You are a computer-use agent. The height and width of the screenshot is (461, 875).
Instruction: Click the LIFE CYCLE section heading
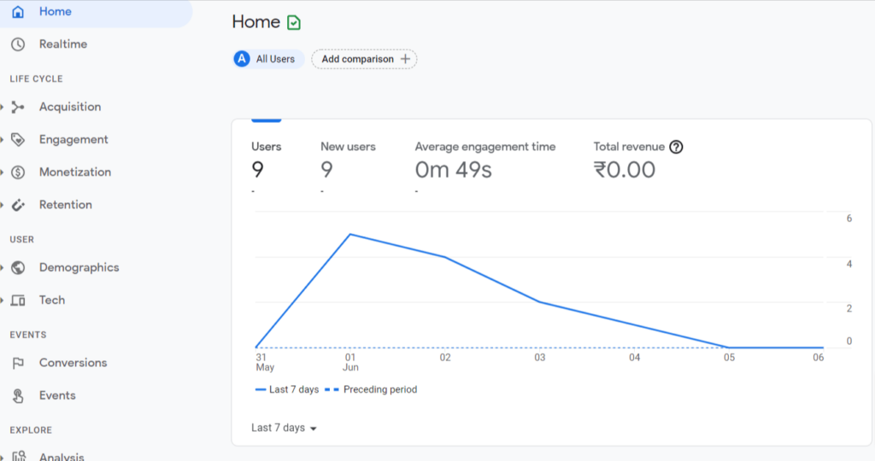[x=36, y=79]
